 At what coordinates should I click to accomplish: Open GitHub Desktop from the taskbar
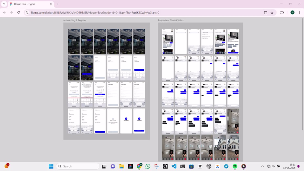pyautogui.click(x=165, y=166)
